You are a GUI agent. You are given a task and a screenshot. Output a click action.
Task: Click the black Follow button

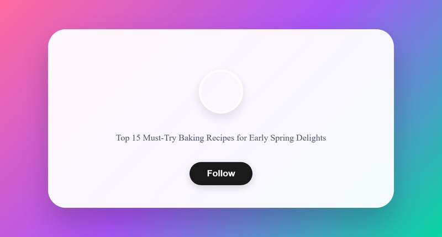coord(220,174)
